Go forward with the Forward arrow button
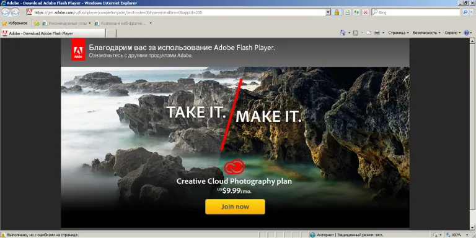The height and width of the screenshot is (238, 476). 15,12
